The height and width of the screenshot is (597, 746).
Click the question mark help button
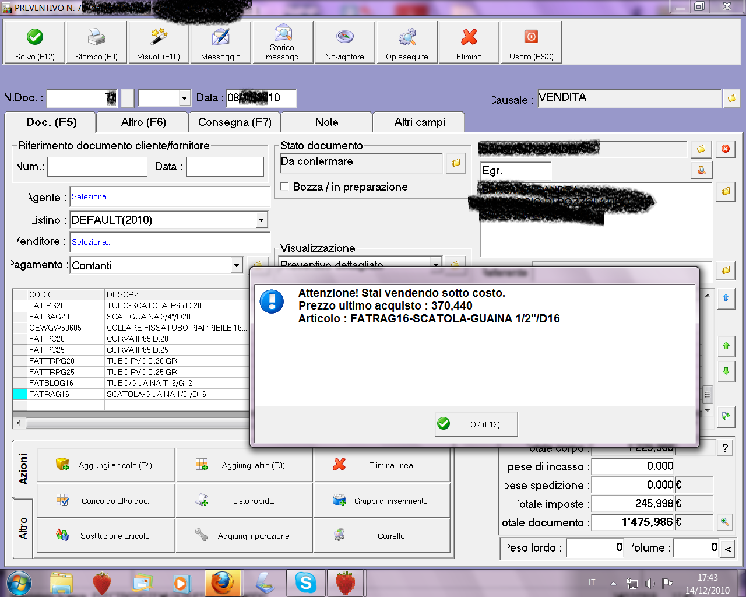click(x=725, y=448)
